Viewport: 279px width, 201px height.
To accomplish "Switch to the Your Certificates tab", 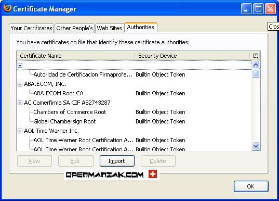I will pyautogui.click(x=31, y=28).
